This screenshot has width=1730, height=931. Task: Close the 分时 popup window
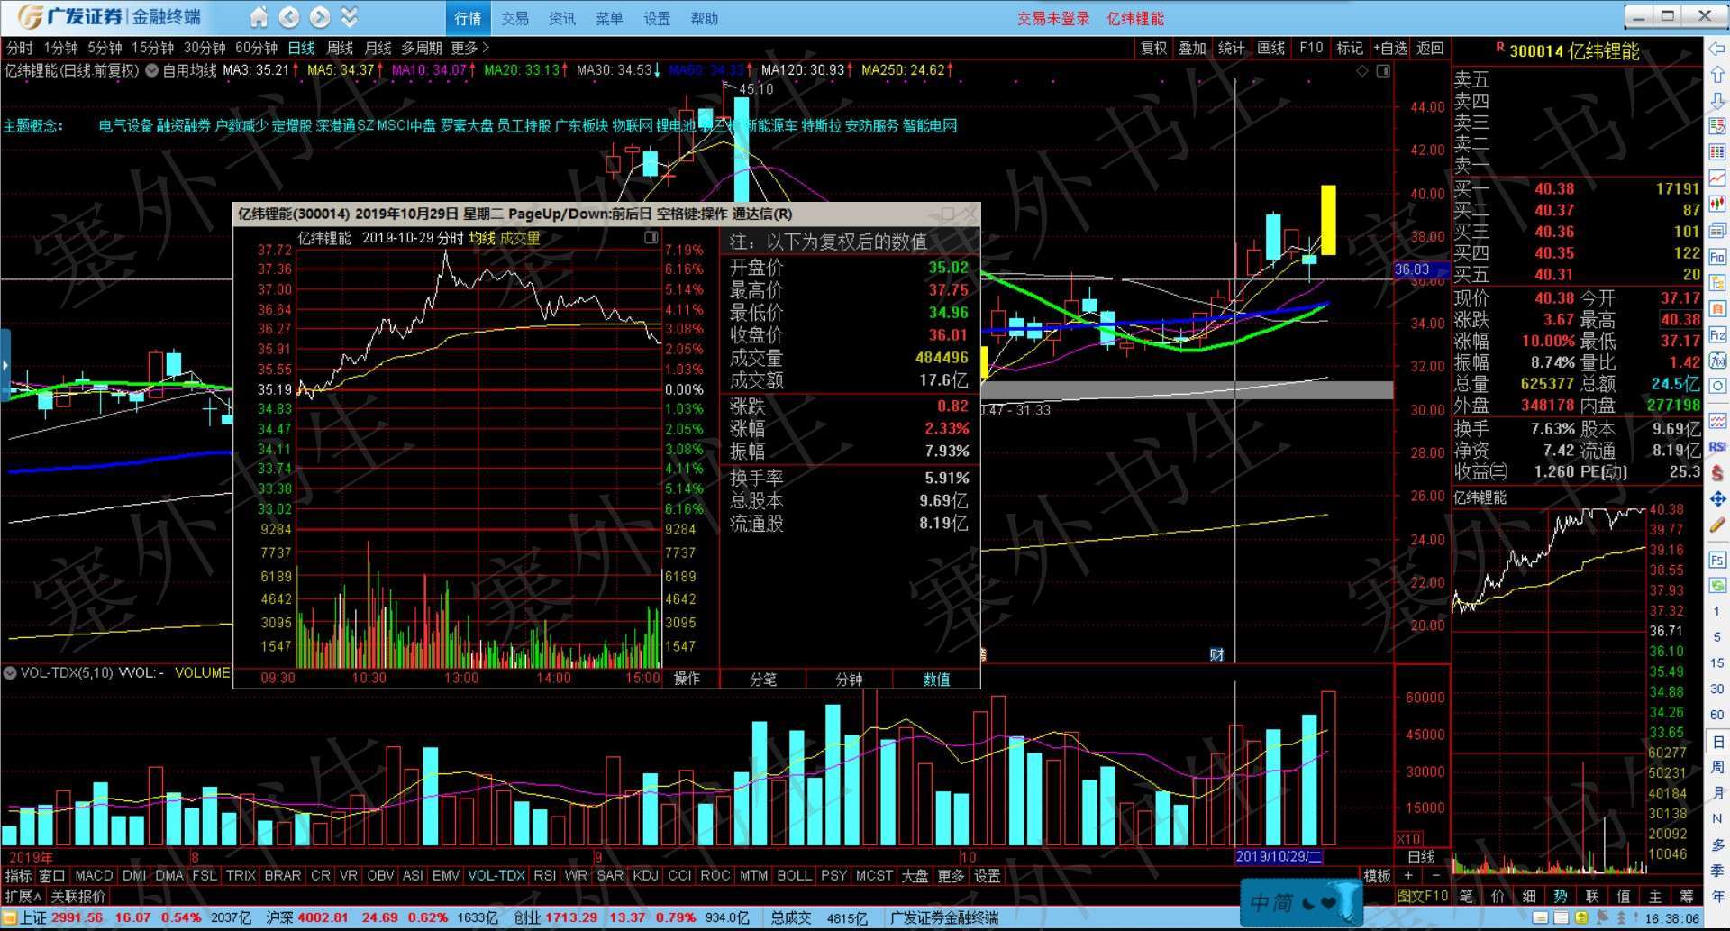[969, 214]
